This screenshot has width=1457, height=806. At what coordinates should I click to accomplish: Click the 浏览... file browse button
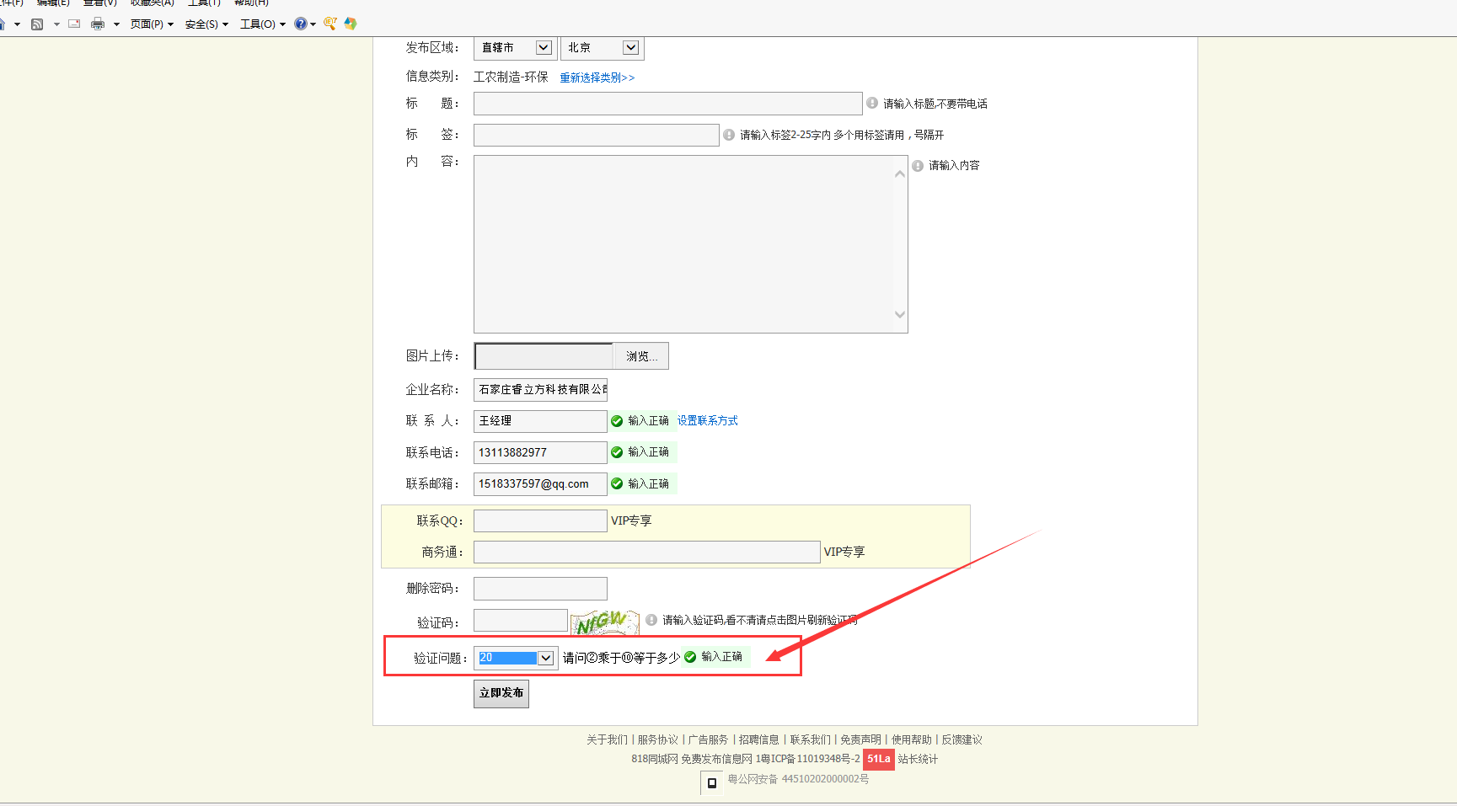[641, 356]
